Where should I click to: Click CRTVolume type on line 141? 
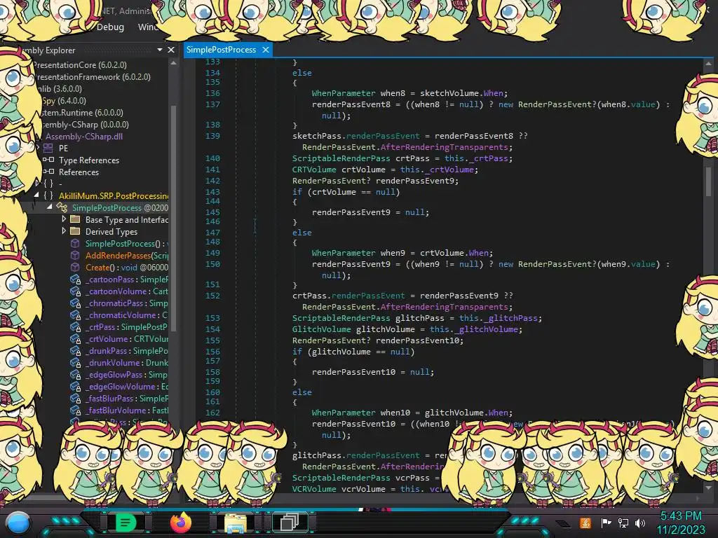pyautogui.click(x=314, y=170)
